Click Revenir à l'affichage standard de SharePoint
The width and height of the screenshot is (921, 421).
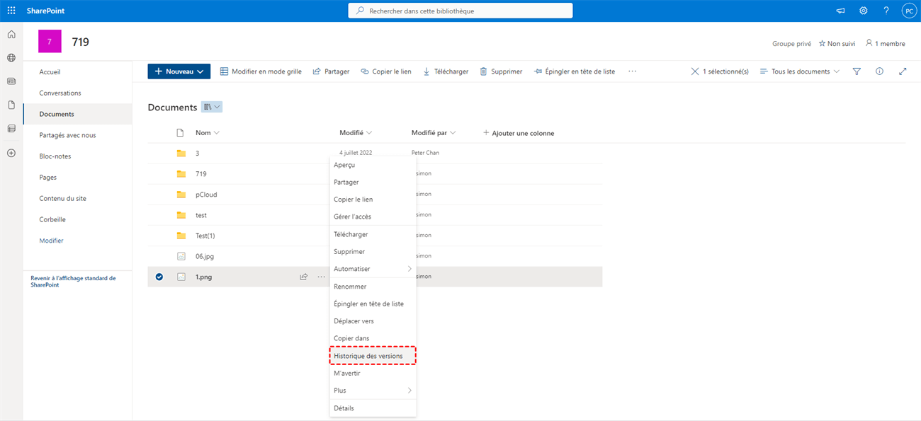[x=73, y=282]
